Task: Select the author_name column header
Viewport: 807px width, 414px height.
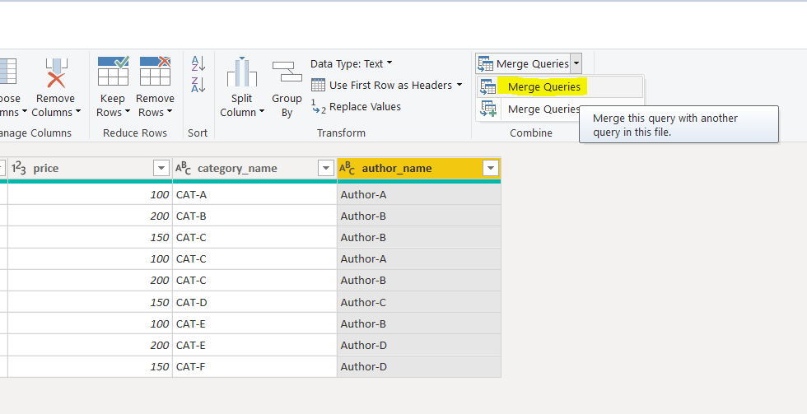Action: tap(403, 169)
